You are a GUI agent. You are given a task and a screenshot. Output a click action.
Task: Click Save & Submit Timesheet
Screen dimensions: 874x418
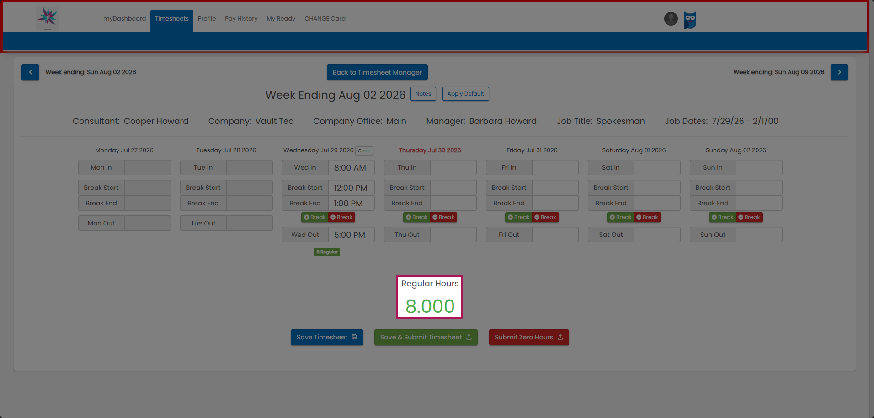pyautogui.click(x=426, y=337)
